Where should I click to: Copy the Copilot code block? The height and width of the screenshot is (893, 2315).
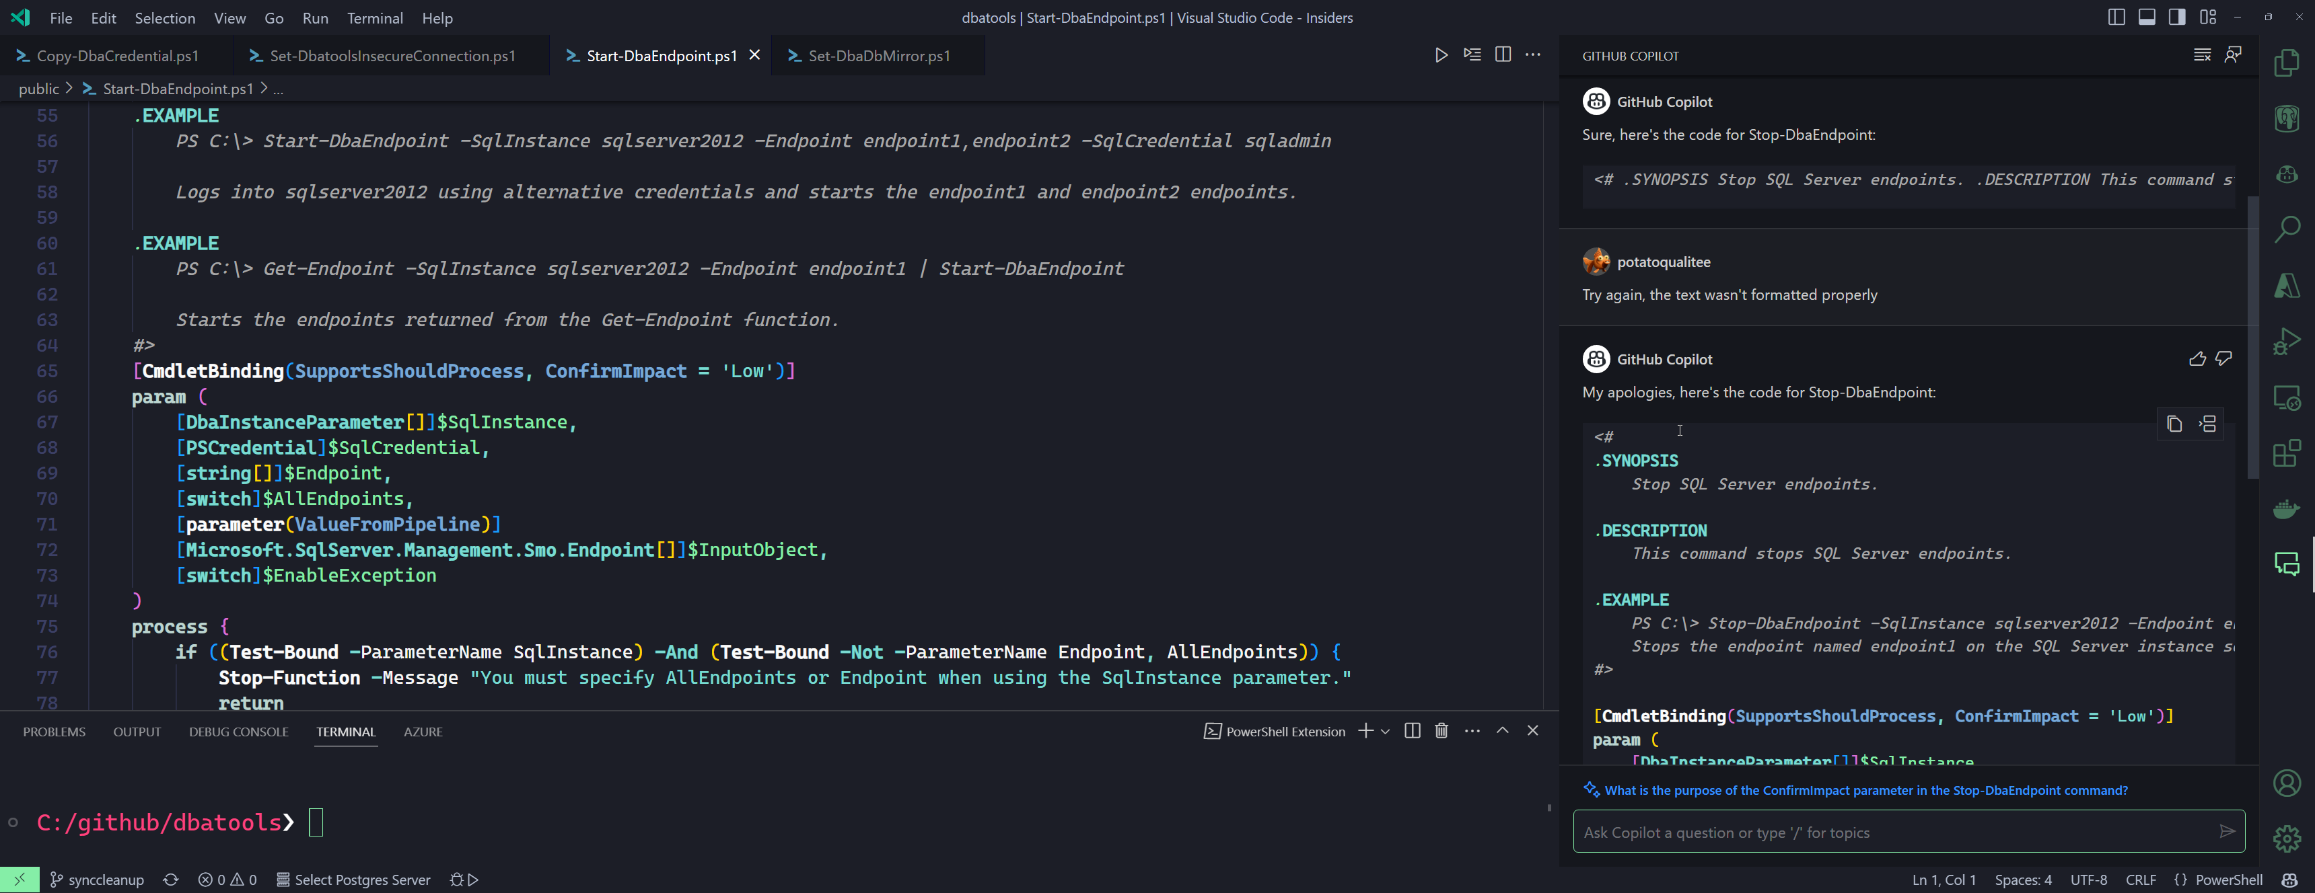point(2174,424)
